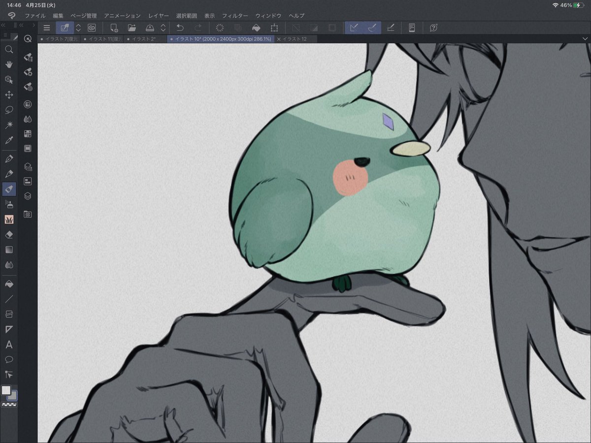Screen dimensions: 591x443
Task: Select the Ruler triangle tool
Action: tap(9, 329)
